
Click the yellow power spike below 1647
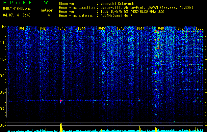pyautogui.click(x=140, y=129)
